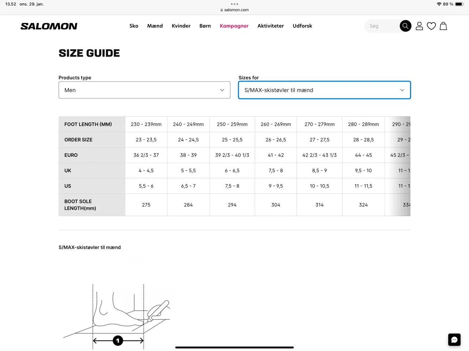Viewport: 469px width, 351px height.
Task: Open the Mænd menu
Action: pos(155,26)
